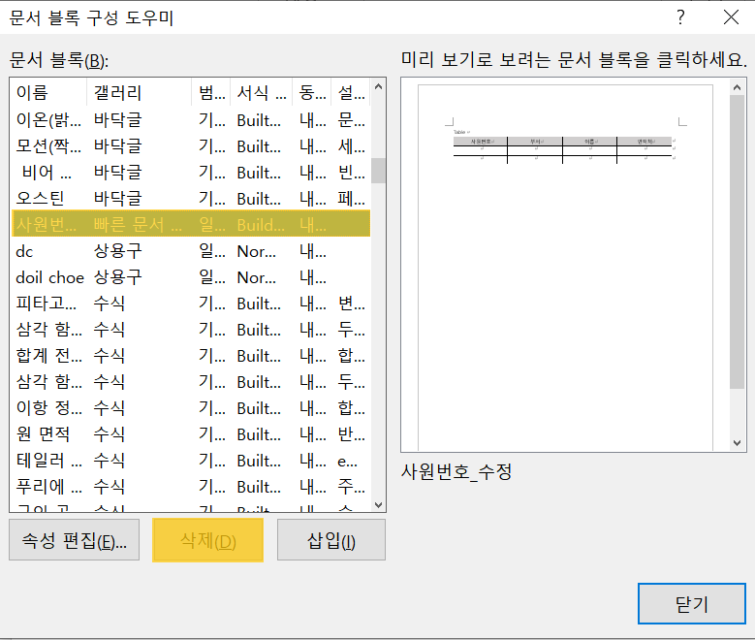Select the 이항 정... 수식 row
The height and width of the screenshot is (640, 755).
point(191,407)
